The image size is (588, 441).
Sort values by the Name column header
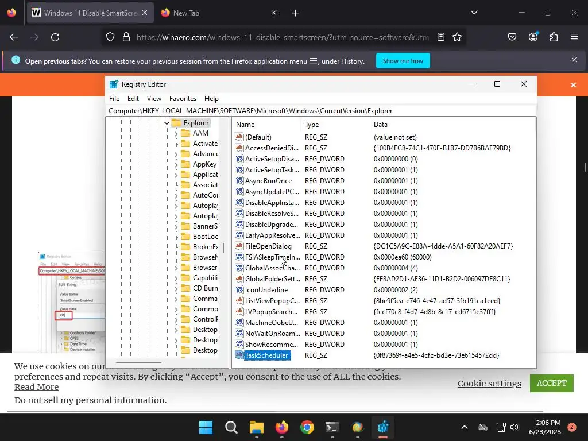coord(266,125)
